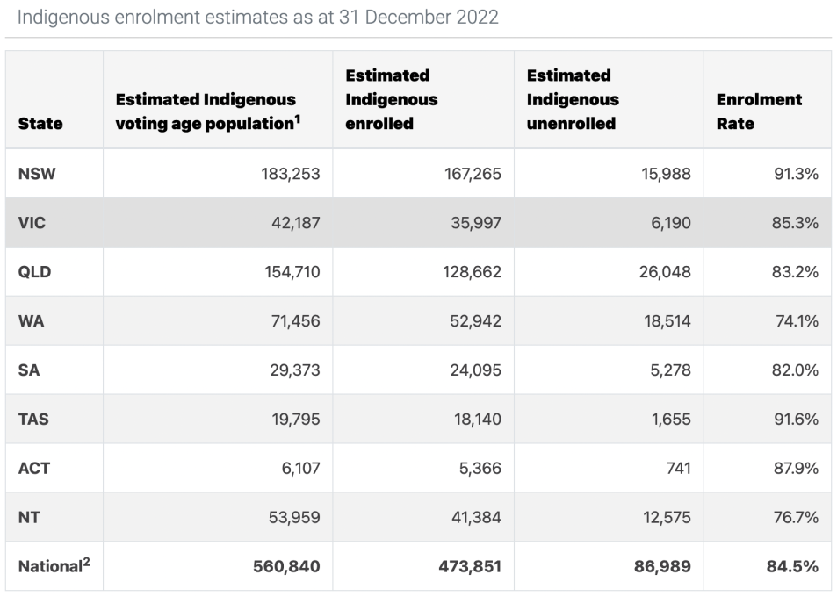Click the table caption about 31 December 2022
This screenshot has width=837, height=596.
(258, 18)
